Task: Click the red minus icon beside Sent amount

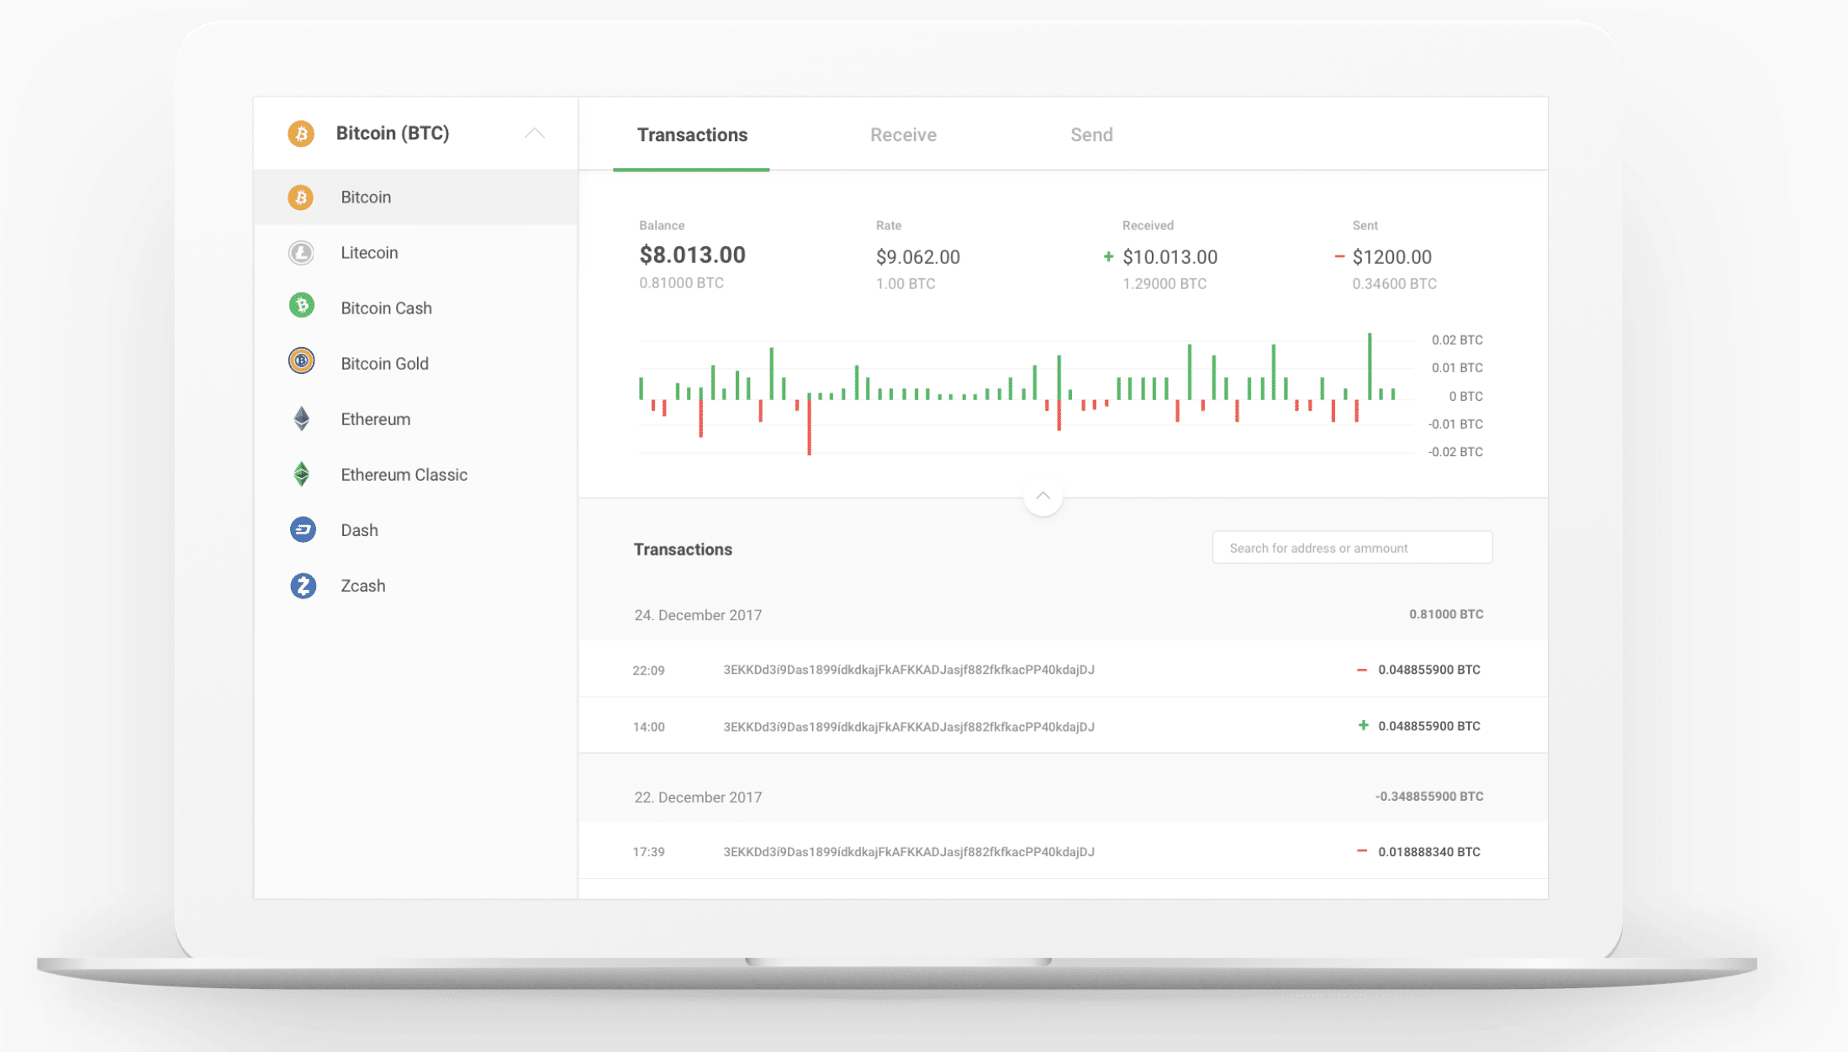Action: 1339,255
